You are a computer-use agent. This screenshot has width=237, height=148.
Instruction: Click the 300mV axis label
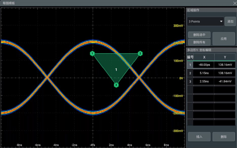point(178,26)
